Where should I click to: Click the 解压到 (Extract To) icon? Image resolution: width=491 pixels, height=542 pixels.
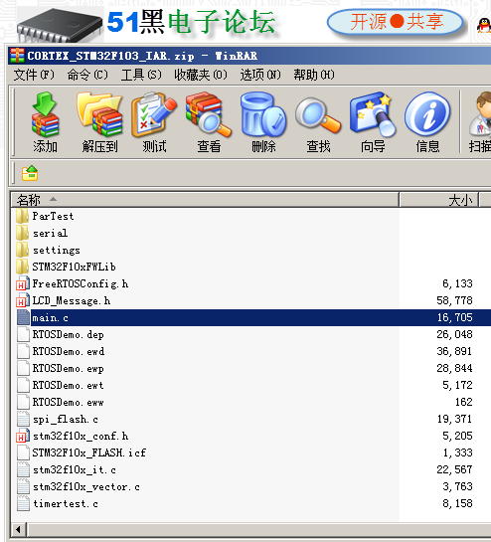pos(99,122)
